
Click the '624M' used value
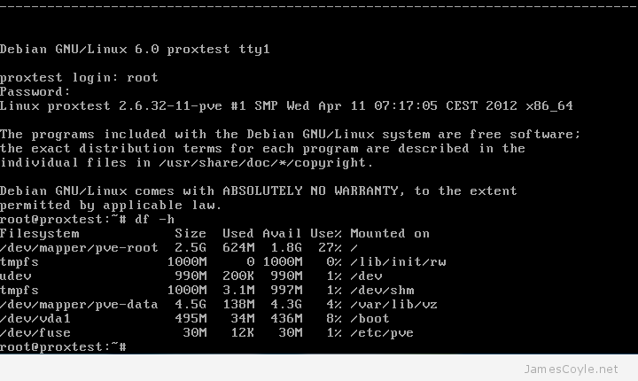238,248
